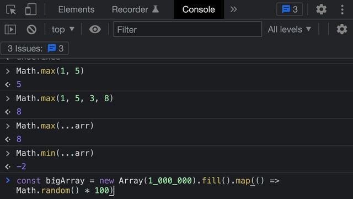
Task: Click the blue console prompt arrow
Action: [x=8, y=181]
